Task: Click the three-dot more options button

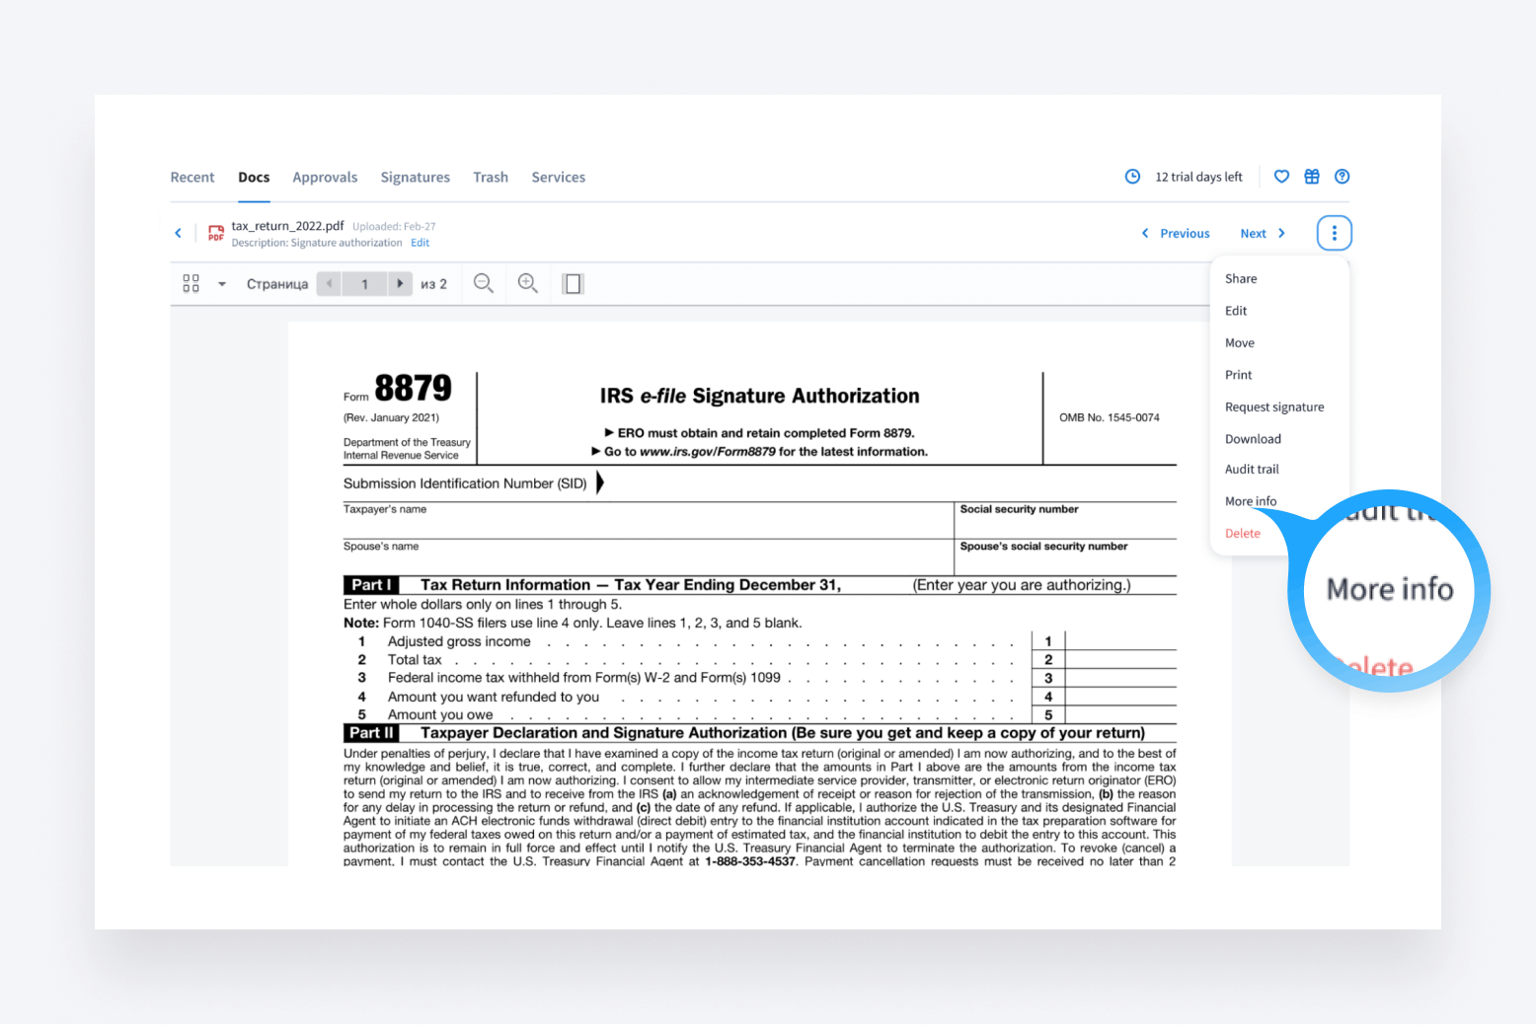Action: coord(1334,234)
